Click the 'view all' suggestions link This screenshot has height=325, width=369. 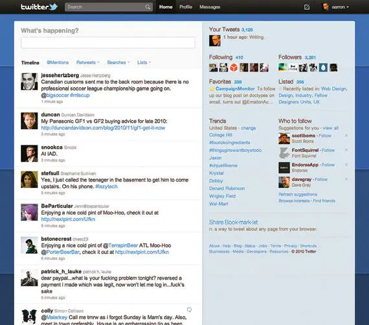tap(330, 128)
